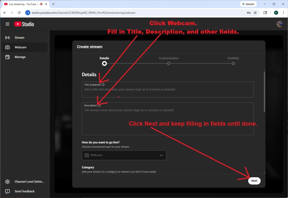The image size is (288, 198).
Task: Open the Gemini button in Chrome
Action: 248,4
